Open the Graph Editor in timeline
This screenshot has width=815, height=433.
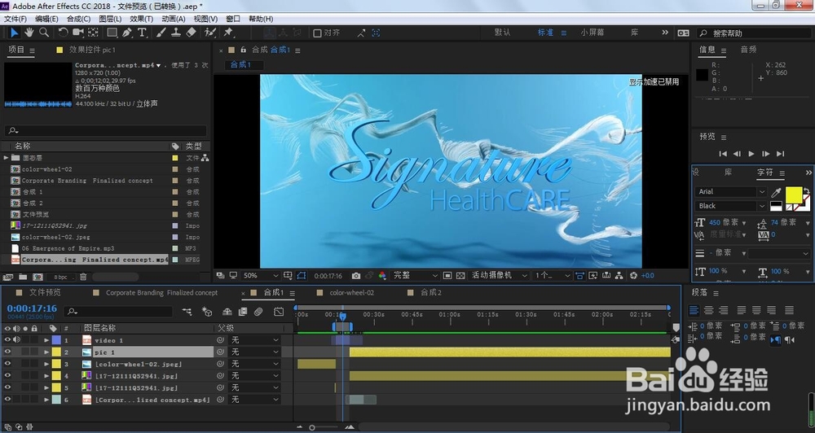coord(279,312)
